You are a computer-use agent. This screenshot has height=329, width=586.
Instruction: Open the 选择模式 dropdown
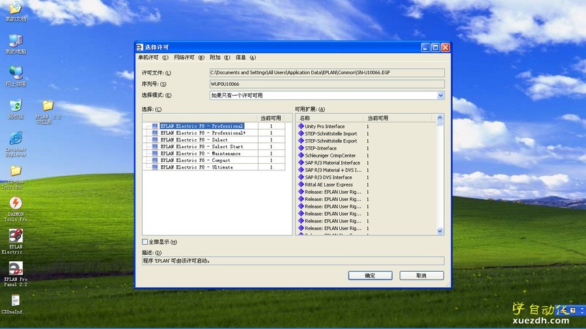coord(441,96)
